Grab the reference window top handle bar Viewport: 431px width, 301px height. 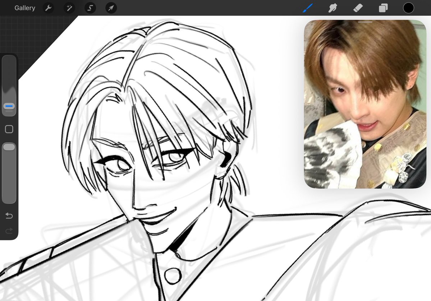(365, 22)
